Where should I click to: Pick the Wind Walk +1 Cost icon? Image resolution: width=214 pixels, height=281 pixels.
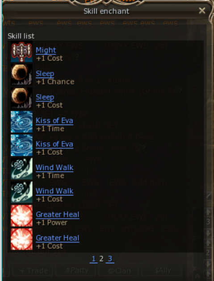(21, 192)
